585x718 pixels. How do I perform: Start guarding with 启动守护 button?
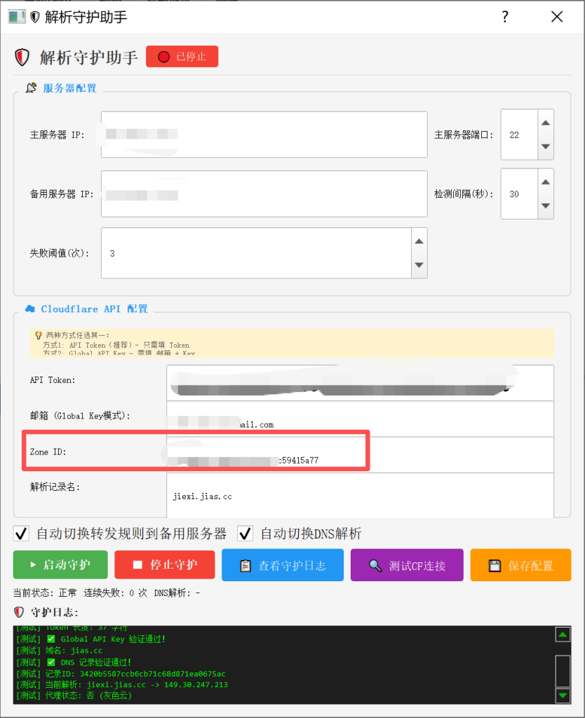(x=60, y=565)
